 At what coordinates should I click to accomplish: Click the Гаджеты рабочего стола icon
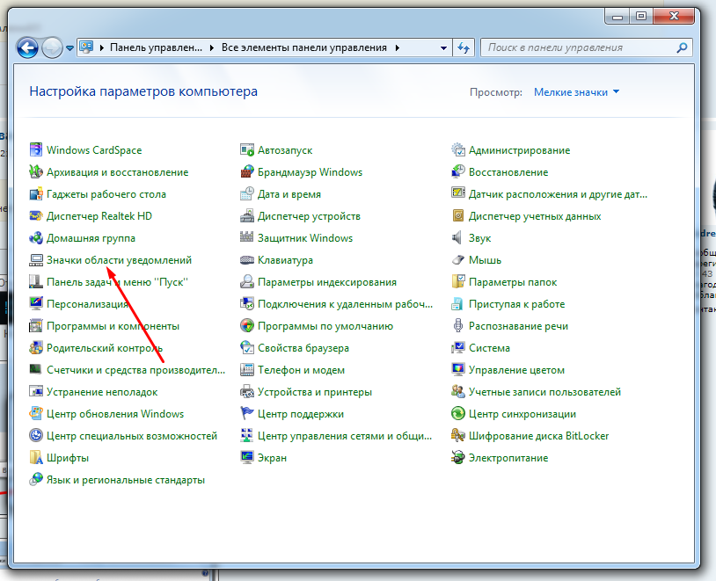point(35,194)
